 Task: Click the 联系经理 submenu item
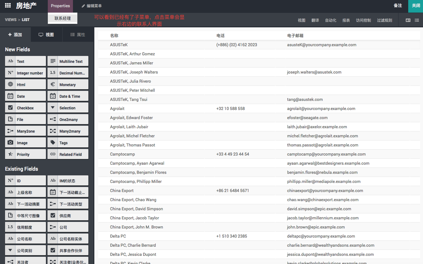[x=63, y=19]
